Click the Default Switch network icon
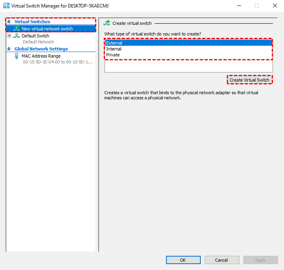 click(x=17, y=36)
